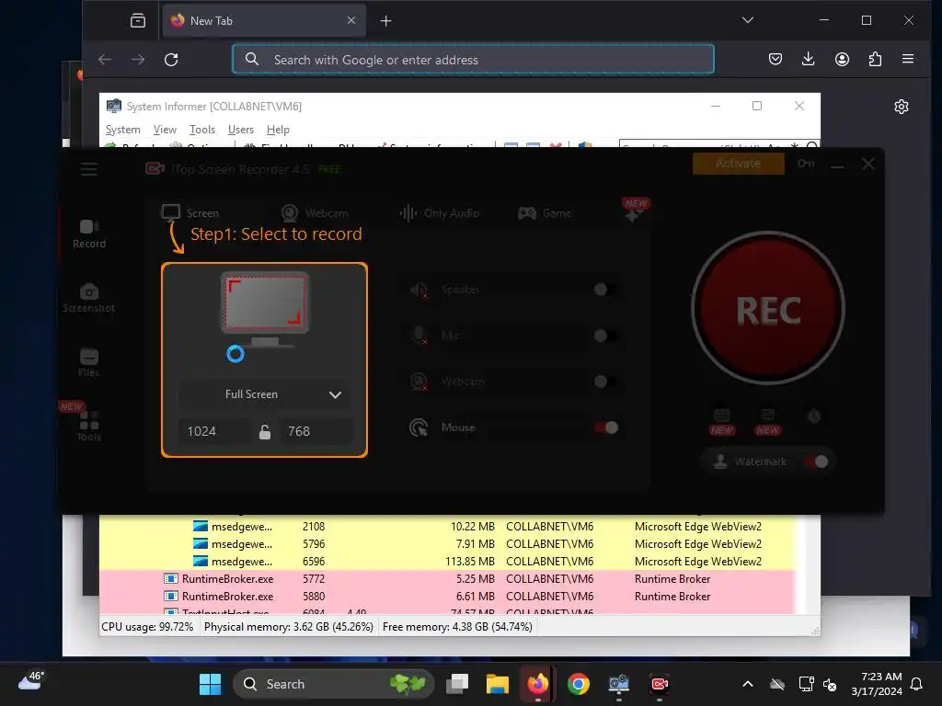
Task: Select the Game recording tab
Action: pyautogui.click(x=545, y=213)
